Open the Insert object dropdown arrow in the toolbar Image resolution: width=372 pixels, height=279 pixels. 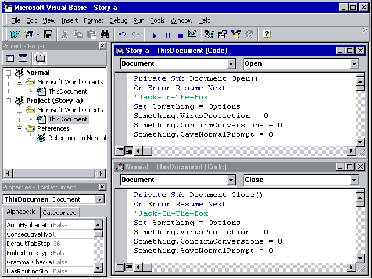tap(38, 35)
